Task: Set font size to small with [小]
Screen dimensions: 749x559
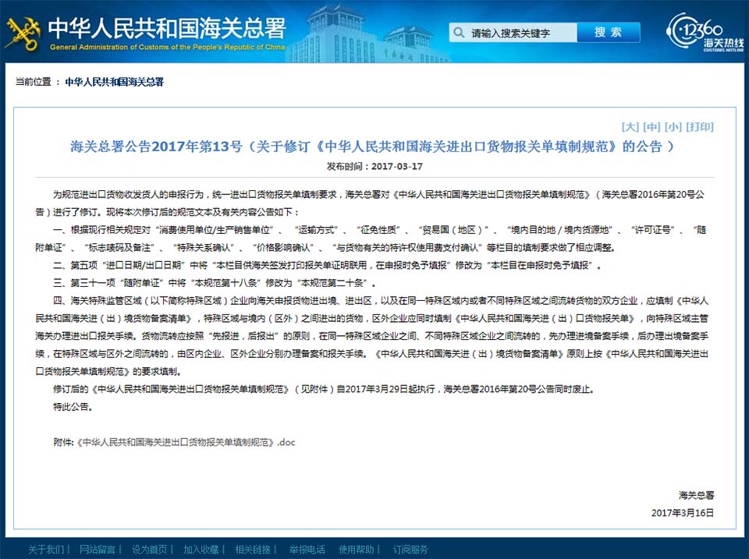Action: 673,127
